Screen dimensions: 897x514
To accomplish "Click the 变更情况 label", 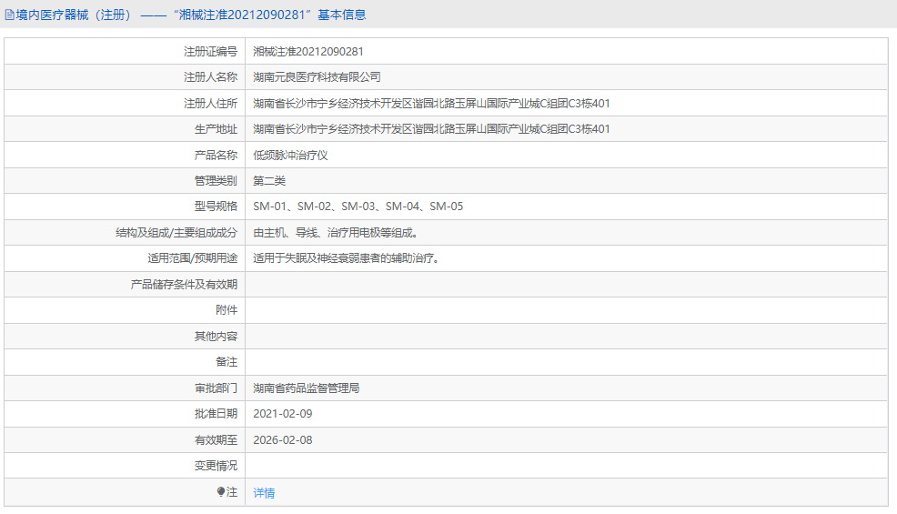I will click(x=216, y=466).
